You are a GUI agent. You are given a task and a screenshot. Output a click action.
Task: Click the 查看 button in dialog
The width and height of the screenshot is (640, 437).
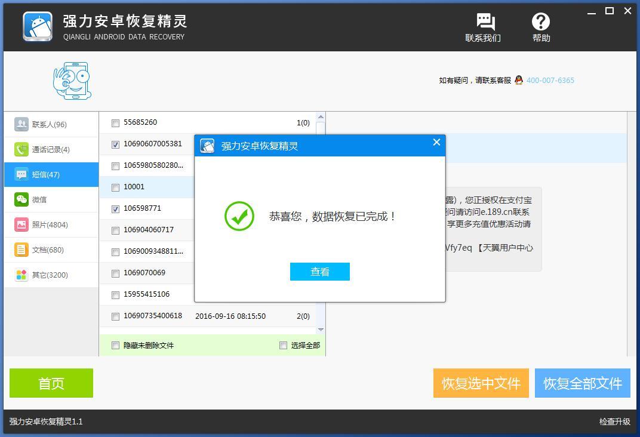320,272
